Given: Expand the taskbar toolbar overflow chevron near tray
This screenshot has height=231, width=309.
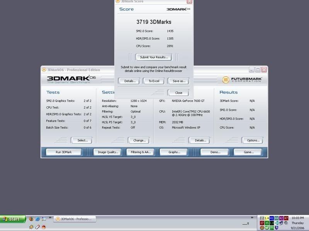Looking at the screenshot, I should point(252,218).
